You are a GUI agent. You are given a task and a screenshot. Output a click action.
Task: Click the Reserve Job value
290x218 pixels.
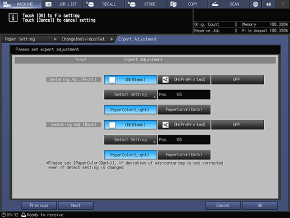pyautogui.click(x=236, y=31)
